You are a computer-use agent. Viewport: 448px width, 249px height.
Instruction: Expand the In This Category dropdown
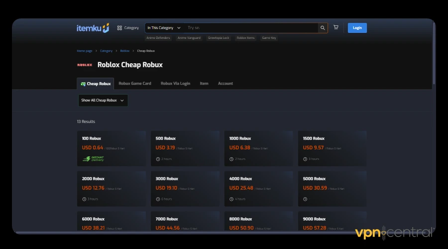click(x=164, y=28)
